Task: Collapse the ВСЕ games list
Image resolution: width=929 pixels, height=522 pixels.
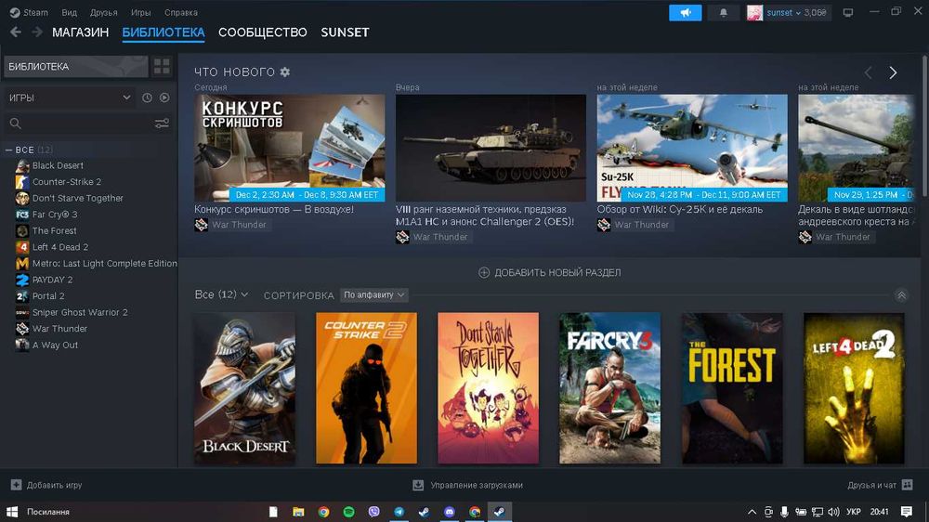Action: (x=9, y=150)
